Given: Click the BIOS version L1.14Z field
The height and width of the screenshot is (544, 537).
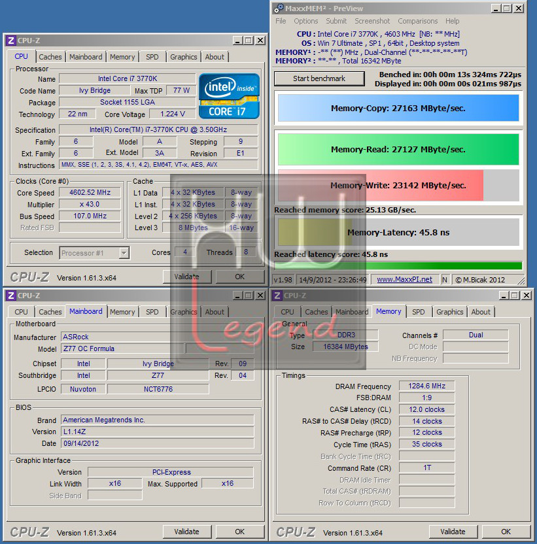Looking at the screenshot, I should pyautogui.click(x=158, y=432).
